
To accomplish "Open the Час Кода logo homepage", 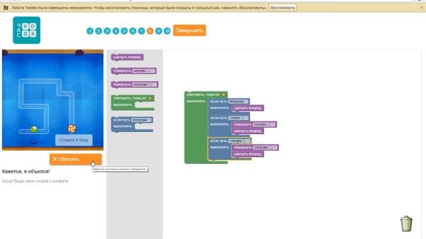I will [27, 30].
